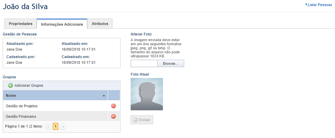The image size is (335, 138).
Task: Click the minus icon on Excluir button
Action: (135, 120)
